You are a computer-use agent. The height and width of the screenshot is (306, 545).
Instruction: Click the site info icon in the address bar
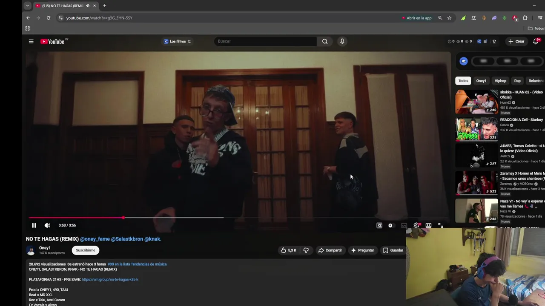point(61,18)
